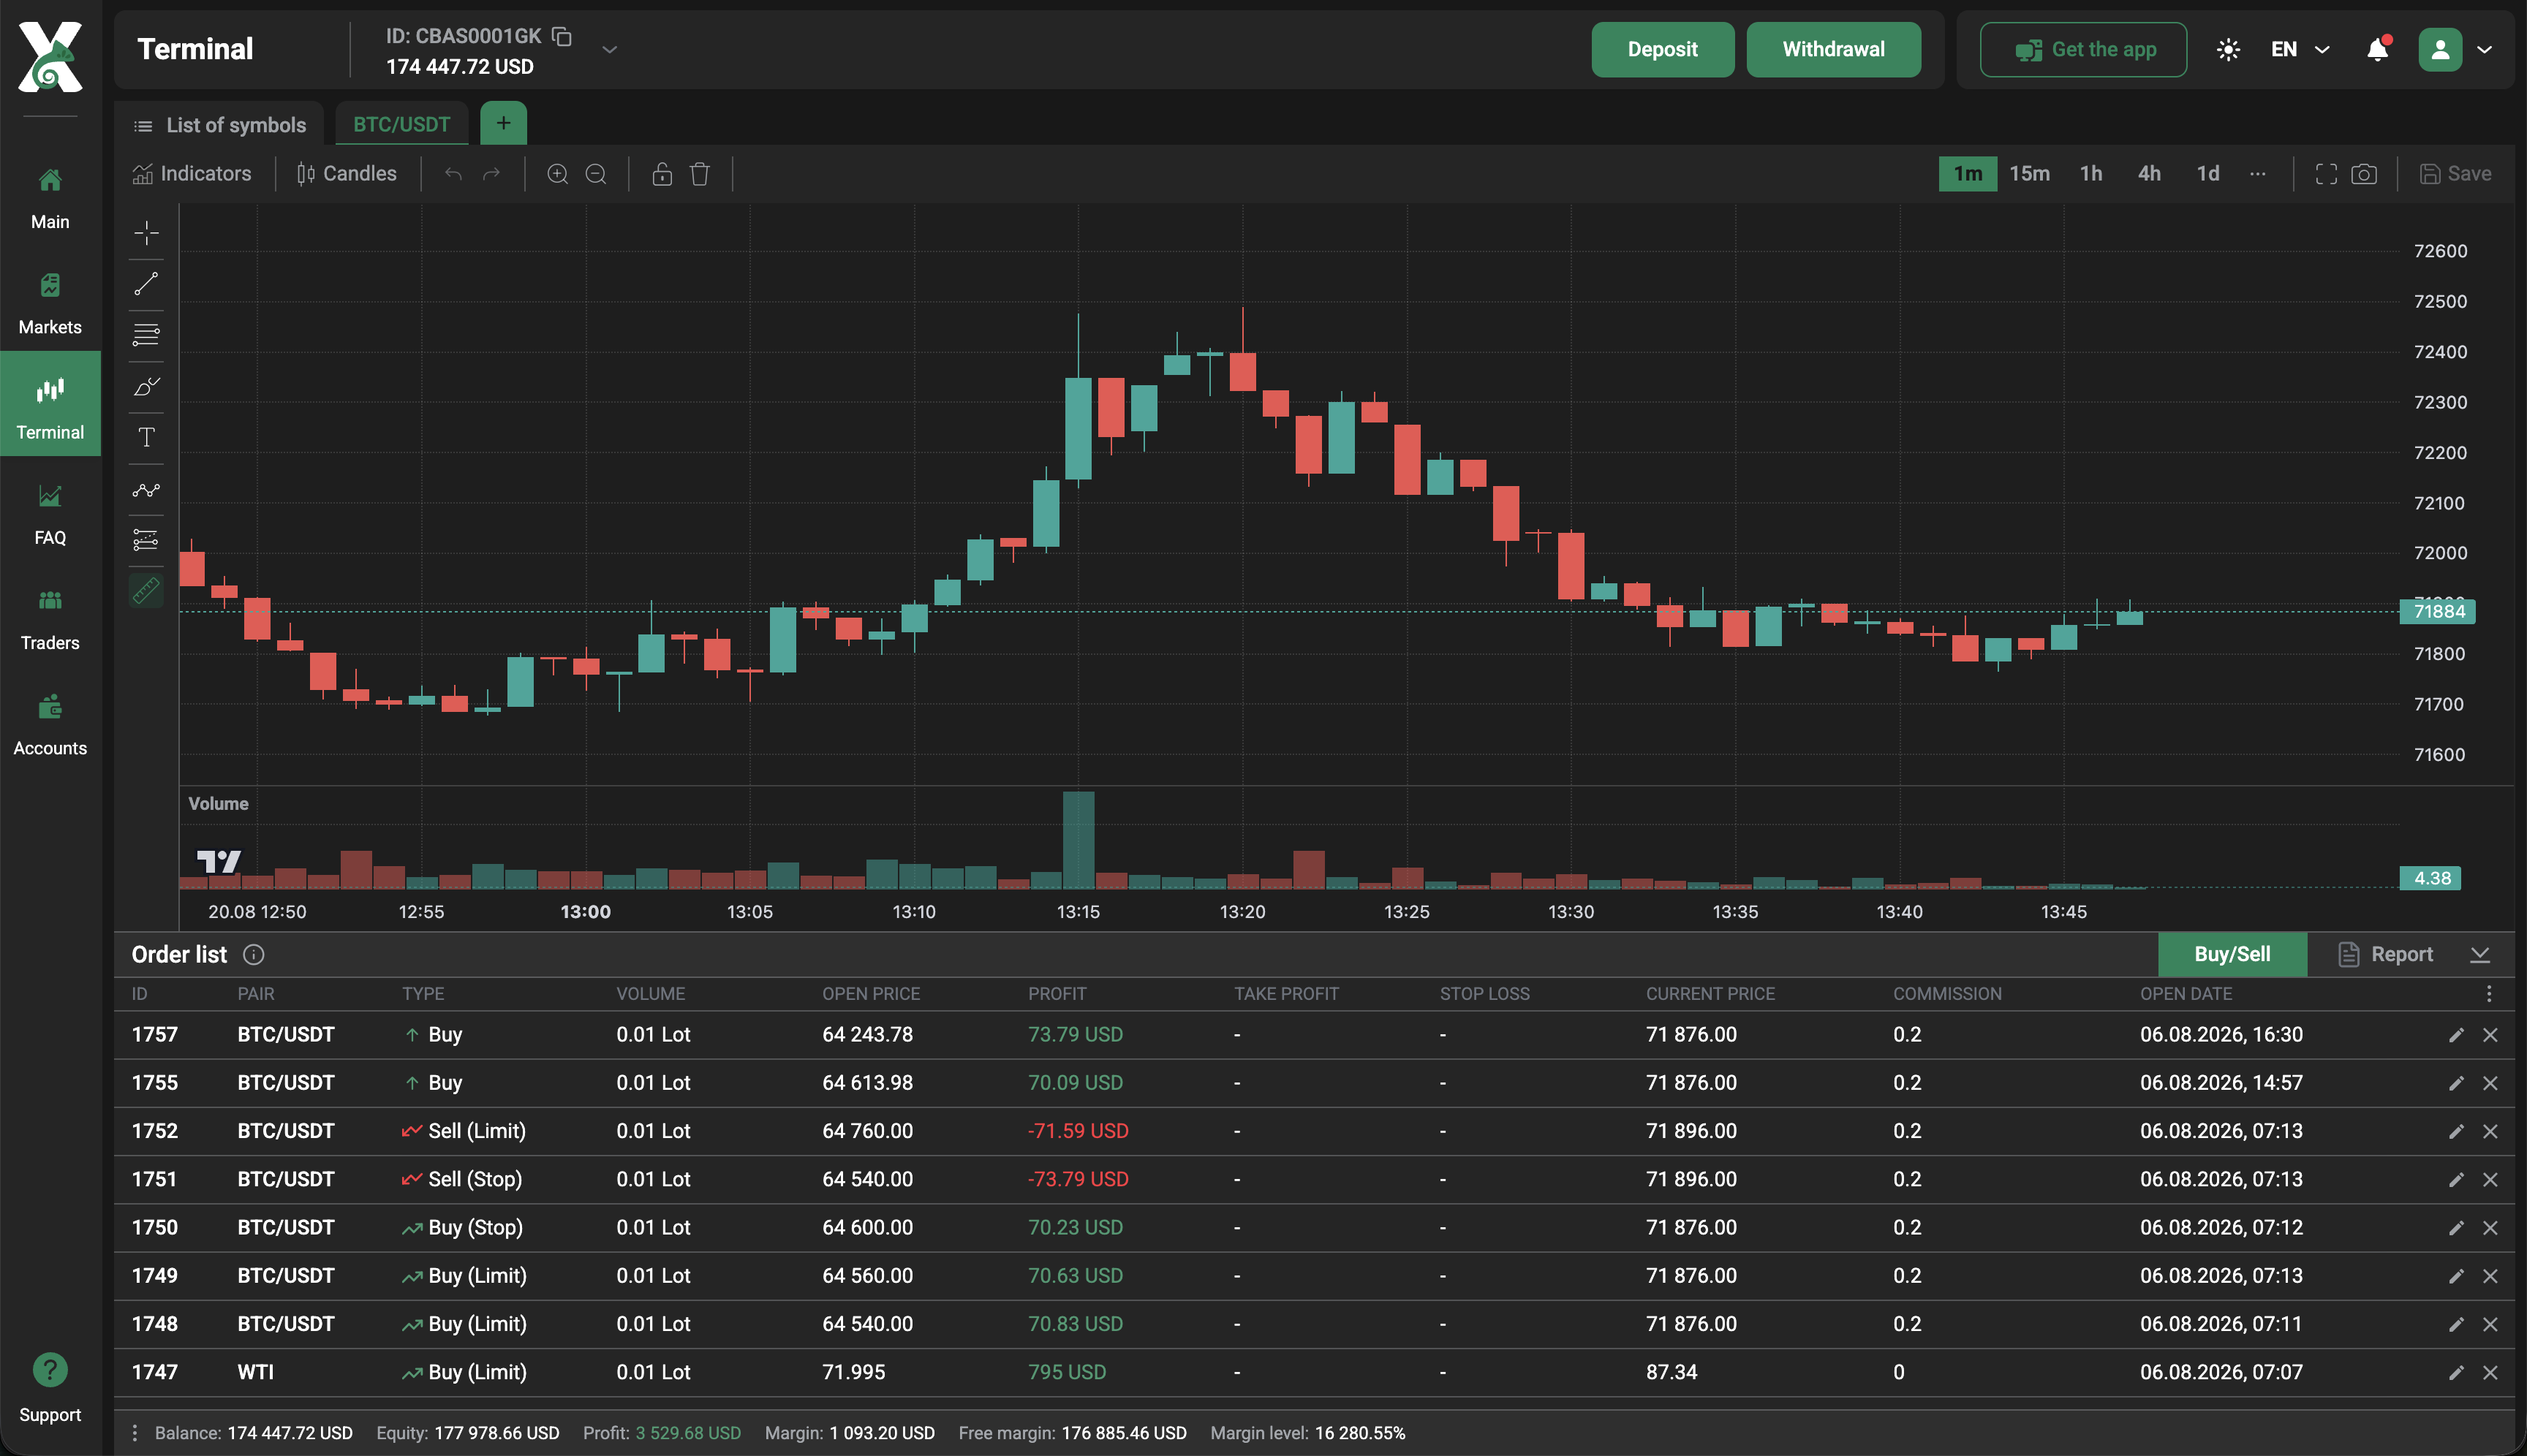The image size is (2527, 1456).
Task: Add a new chart tab
Action: 503,123
